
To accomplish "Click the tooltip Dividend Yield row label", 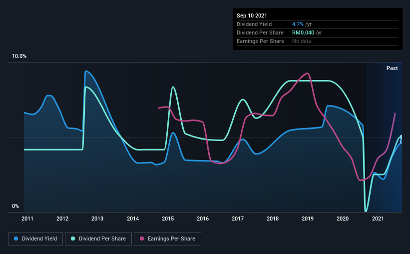I will 254,24.
